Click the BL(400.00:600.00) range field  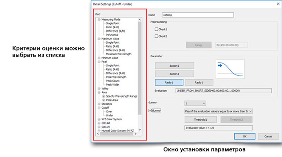[232, 45]
